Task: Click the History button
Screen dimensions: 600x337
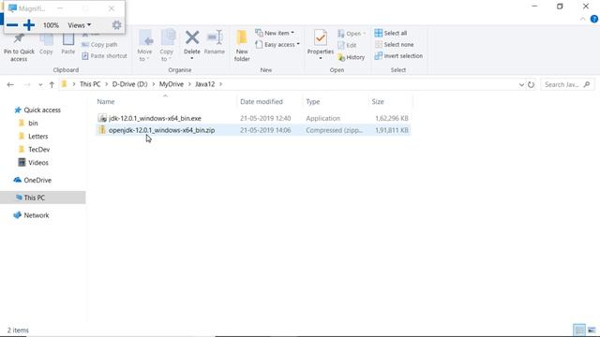Action: pos(352,57)
